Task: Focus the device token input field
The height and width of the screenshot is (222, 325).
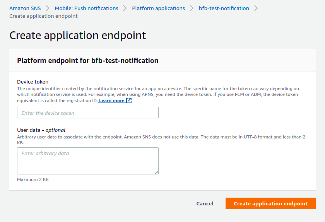Action: point(88,113)
